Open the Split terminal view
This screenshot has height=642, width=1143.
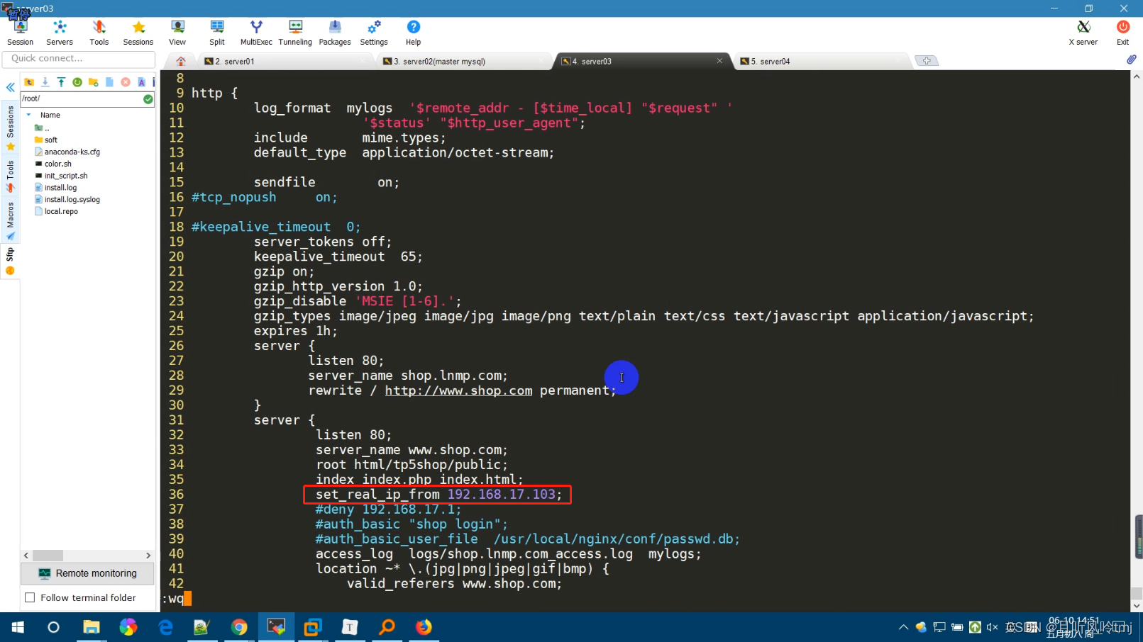pos(217,31)
